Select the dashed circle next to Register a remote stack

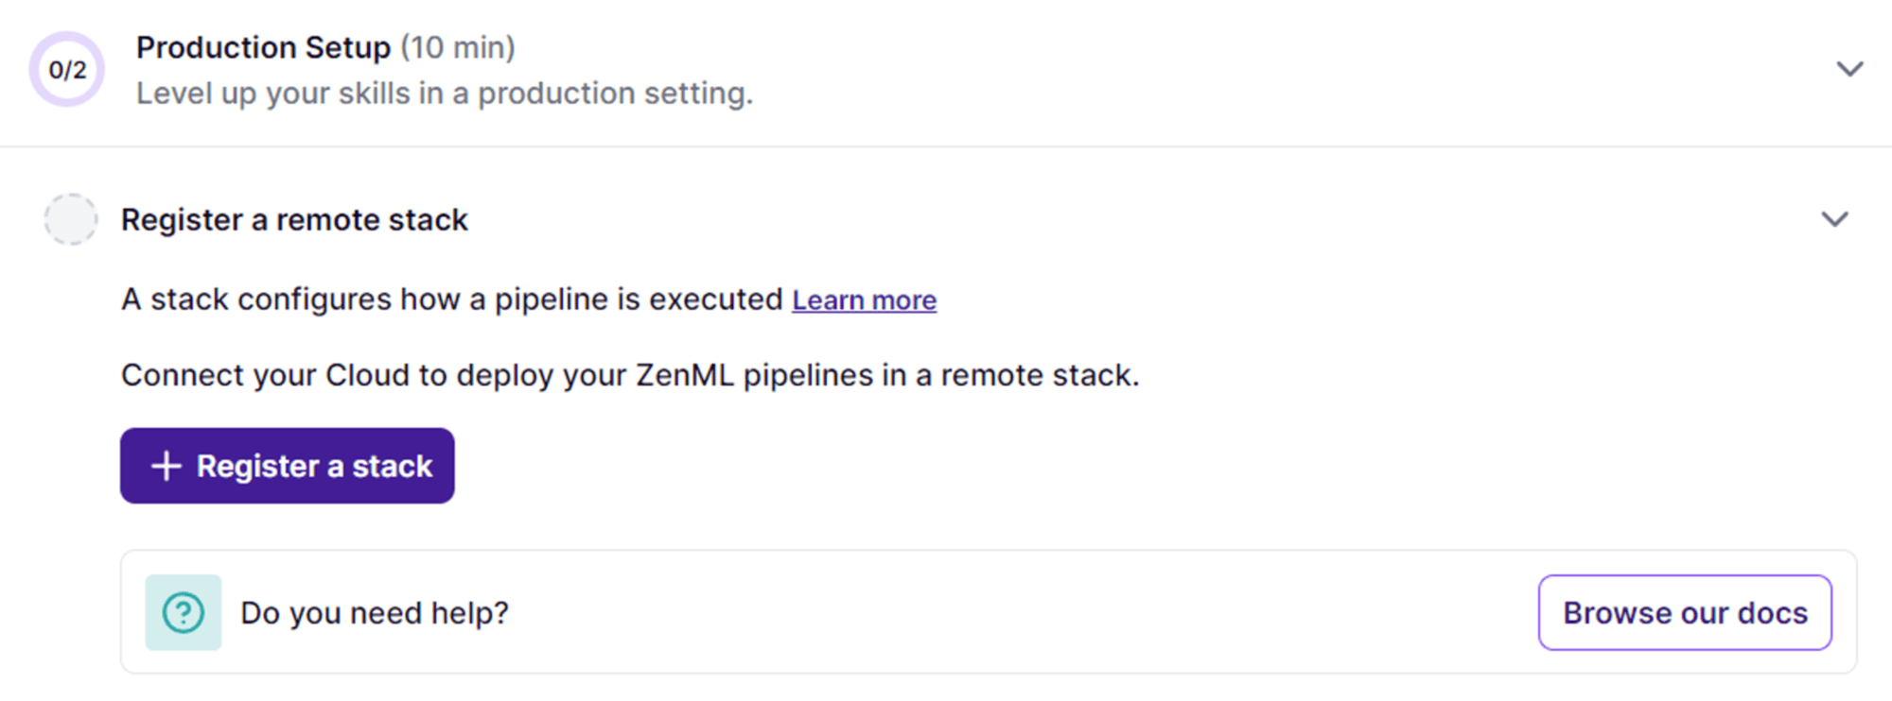tap(70, 218)
